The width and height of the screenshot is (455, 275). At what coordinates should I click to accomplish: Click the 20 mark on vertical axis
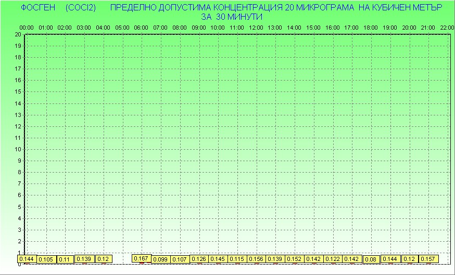[x=18, y=34]
